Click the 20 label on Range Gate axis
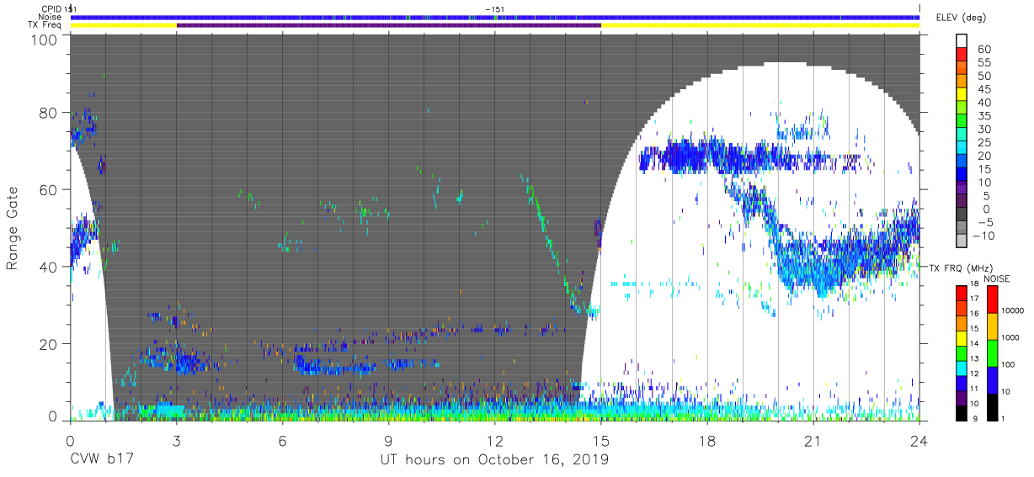This screenshot has height=477, width=1034. click(48, 344)
